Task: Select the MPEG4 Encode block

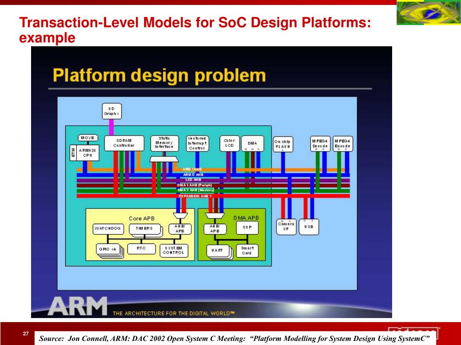Action: click(x=343, y=144)
